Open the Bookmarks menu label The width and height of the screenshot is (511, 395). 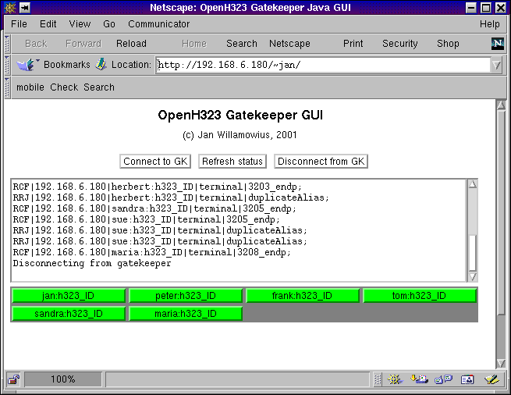67,65
